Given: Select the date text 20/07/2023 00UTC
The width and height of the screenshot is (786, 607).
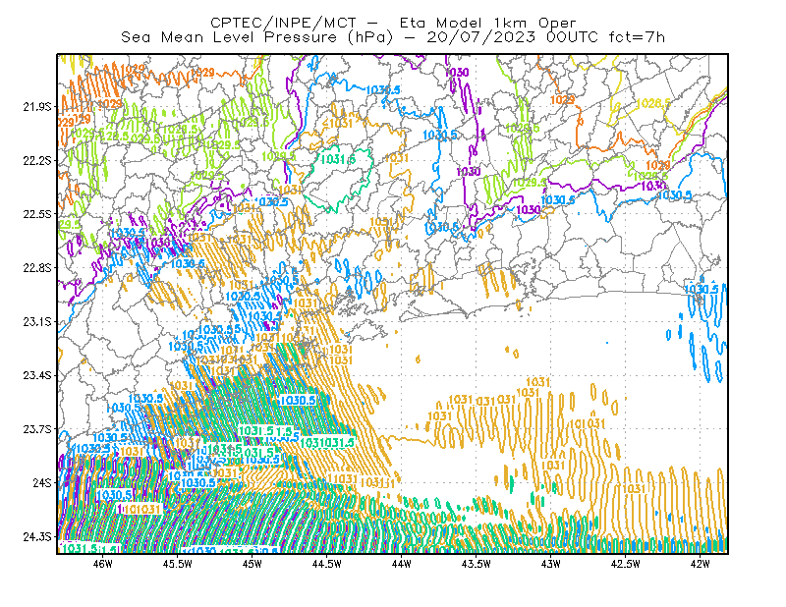Looking at the screenshot, I should pyautogui.click(x=512, y=37).
